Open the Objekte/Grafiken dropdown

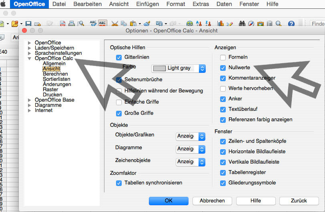point(191,136)
